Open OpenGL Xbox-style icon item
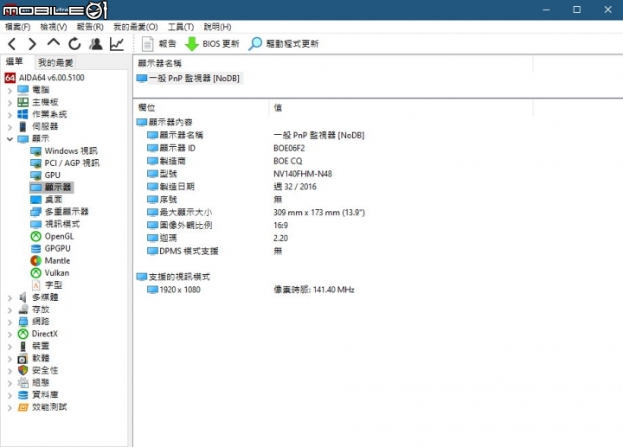 [35, 237]
